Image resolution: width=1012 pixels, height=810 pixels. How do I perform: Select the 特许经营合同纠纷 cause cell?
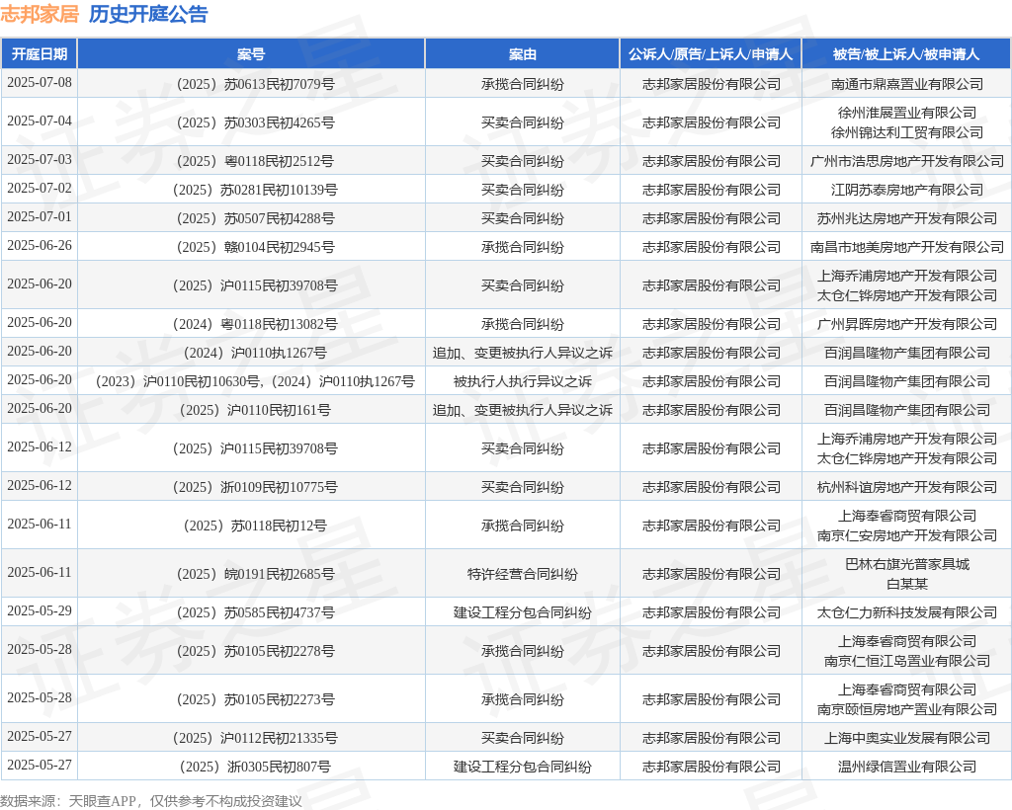point(522,574)
